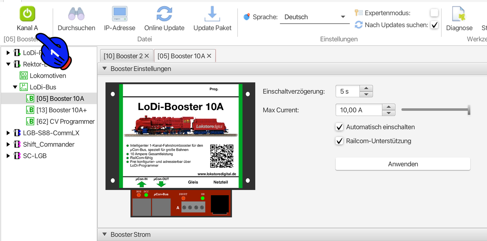The height and width of the screenshot is (241, 487).
Task: Open Update Paket download icon
Action: click(x=212, y=14)
